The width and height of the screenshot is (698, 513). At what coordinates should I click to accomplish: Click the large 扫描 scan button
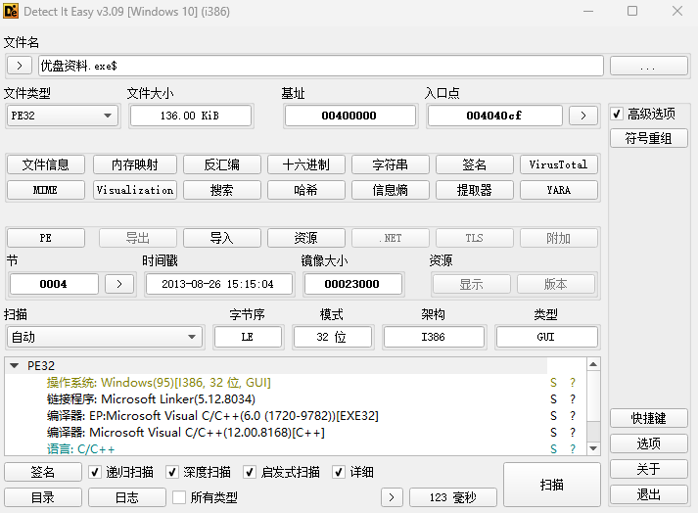pos(551,485)
